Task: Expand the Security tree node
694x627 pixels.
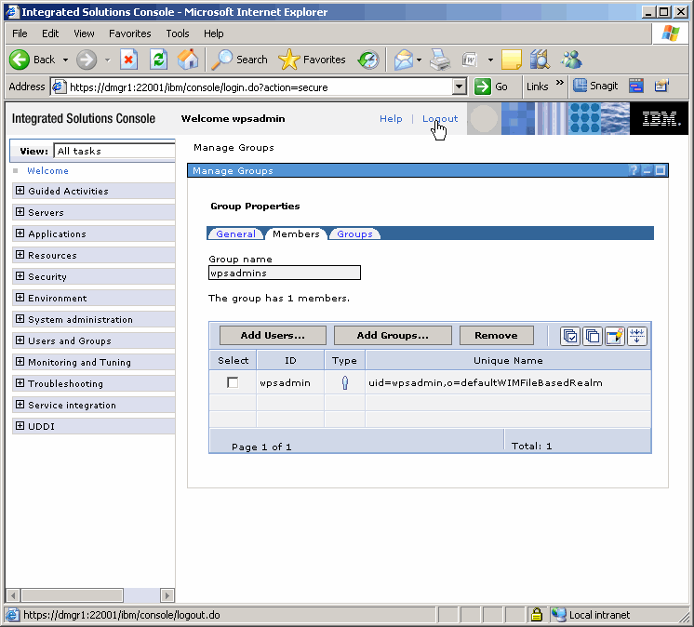Action: click(x=20, y=276)
